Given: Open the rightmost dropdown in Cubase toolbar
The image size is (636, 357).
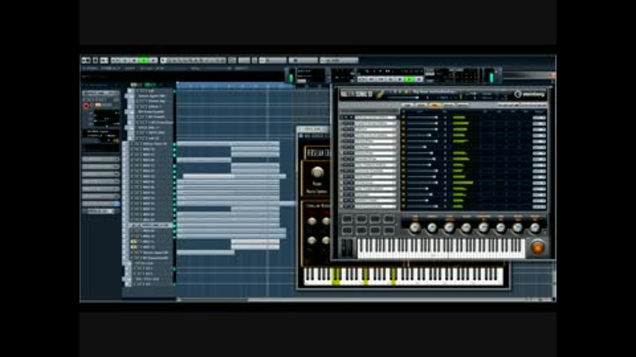Looking at the screenshot, I should click(x=339, y=60).
